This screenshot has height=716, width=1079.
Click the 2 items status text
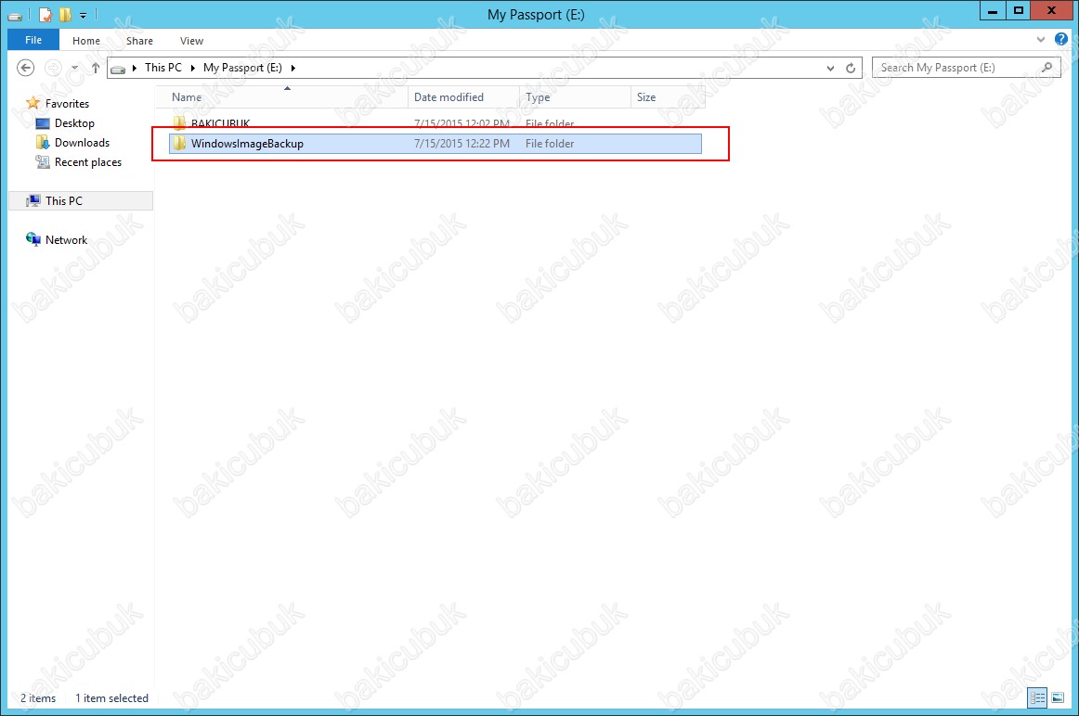pos(38,698)
